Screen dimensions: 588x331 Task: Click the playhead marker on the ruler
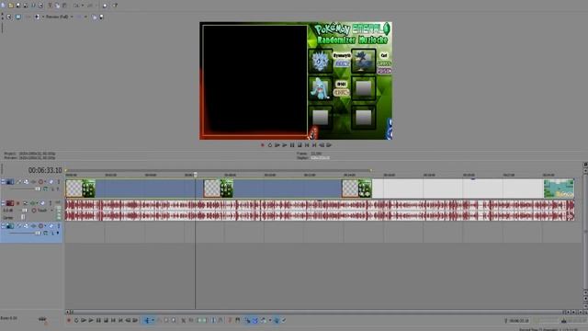196,175
